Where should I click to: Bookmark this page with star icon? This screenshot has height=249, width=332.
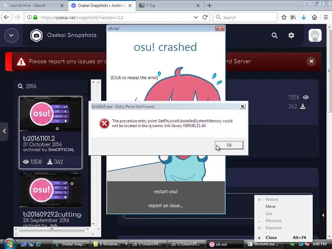(284, 18)
